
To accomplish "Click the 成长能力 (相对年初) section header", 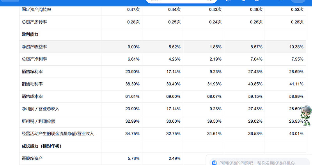I will coord(41,146).
